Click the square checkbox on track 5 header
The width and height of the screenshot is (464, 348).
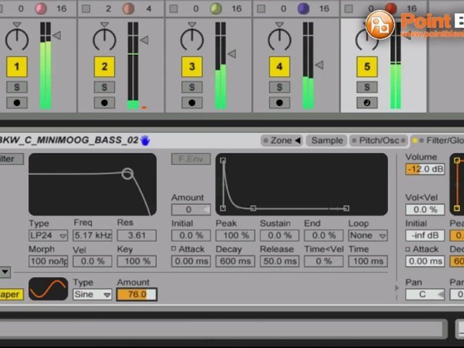coord(348,9)
